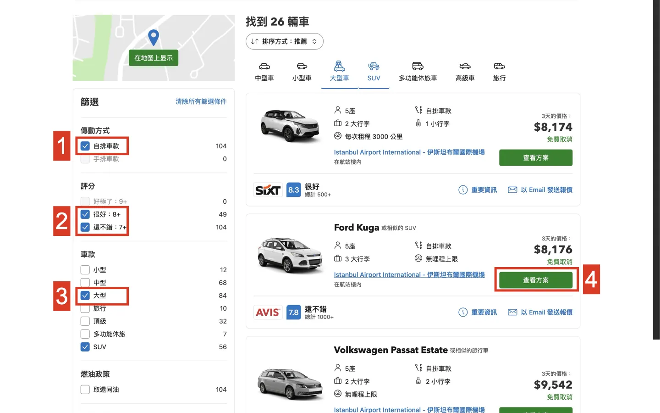Check the 取還同油 fuel policy filter
Screen dimensions: 660x413
pyautogui.click(x=85, y=390)
